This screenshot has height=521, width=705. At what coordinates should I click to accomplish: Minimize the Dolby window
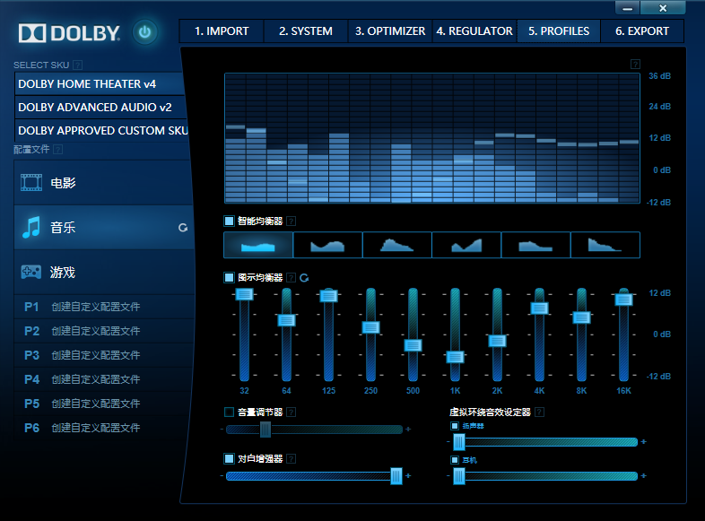(628, 8)
